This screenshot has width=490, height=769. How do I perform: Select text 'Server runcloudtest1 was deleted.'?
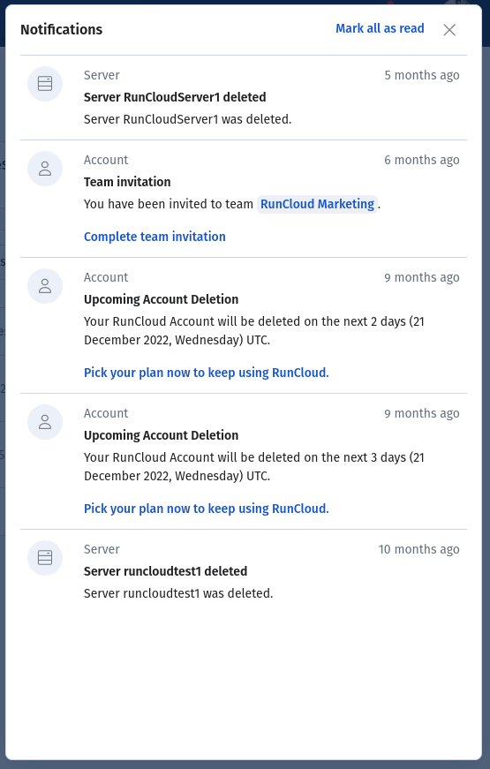point(178,593)
